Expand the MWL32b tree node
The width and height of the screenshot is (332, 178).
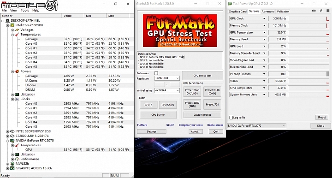(x=8, y=164)
